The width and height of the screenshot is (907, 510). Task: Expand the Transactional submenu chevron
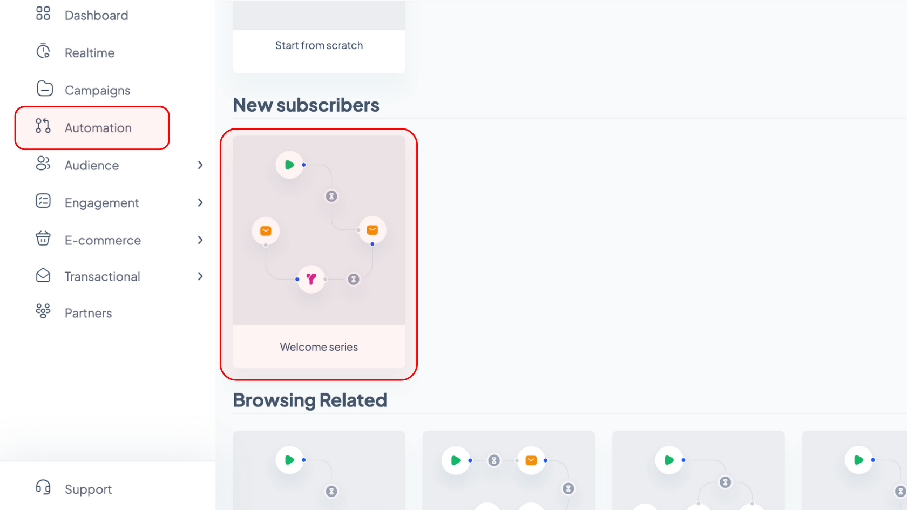pyautogui.click(x=200, y=276)
